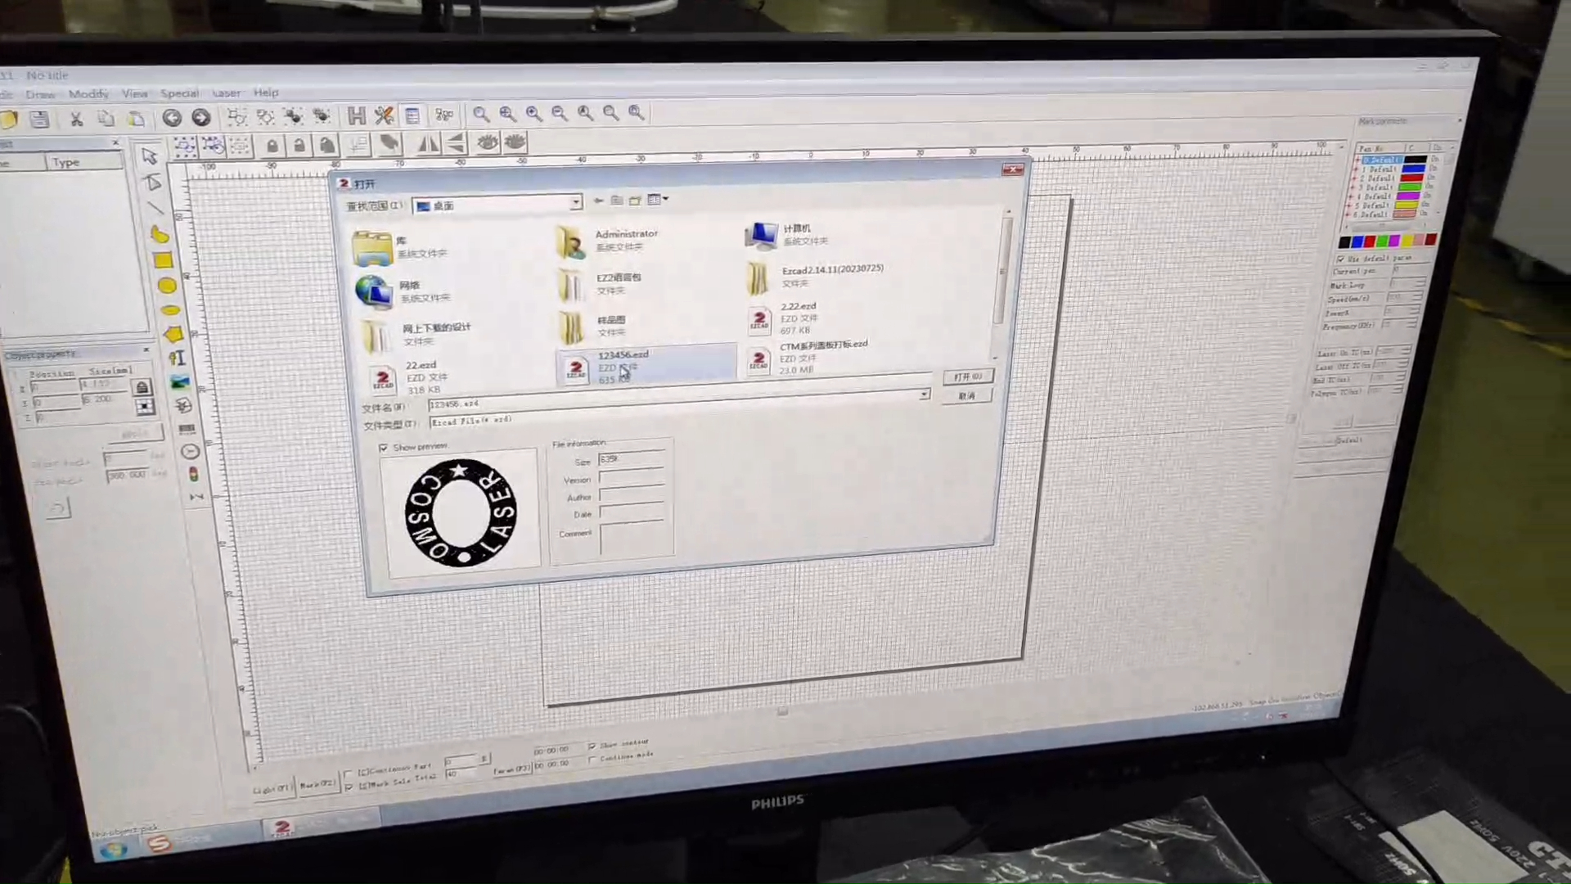Expand the look-in location dropdown
1571x884 pixels.
tap(575, 203)
